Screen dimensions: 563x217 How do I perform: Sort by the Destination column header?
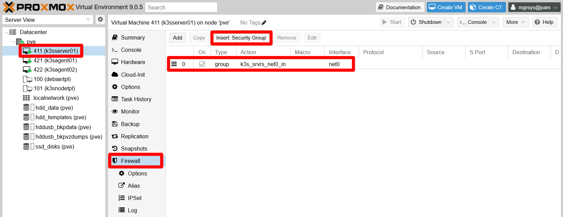529,52
